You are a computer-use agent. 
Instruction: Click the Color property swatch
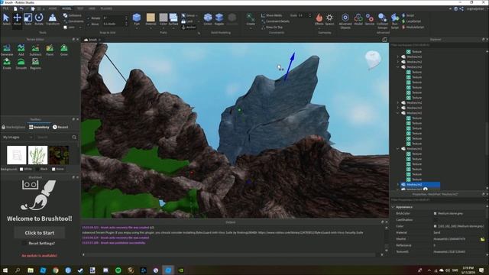click(435, 226)
